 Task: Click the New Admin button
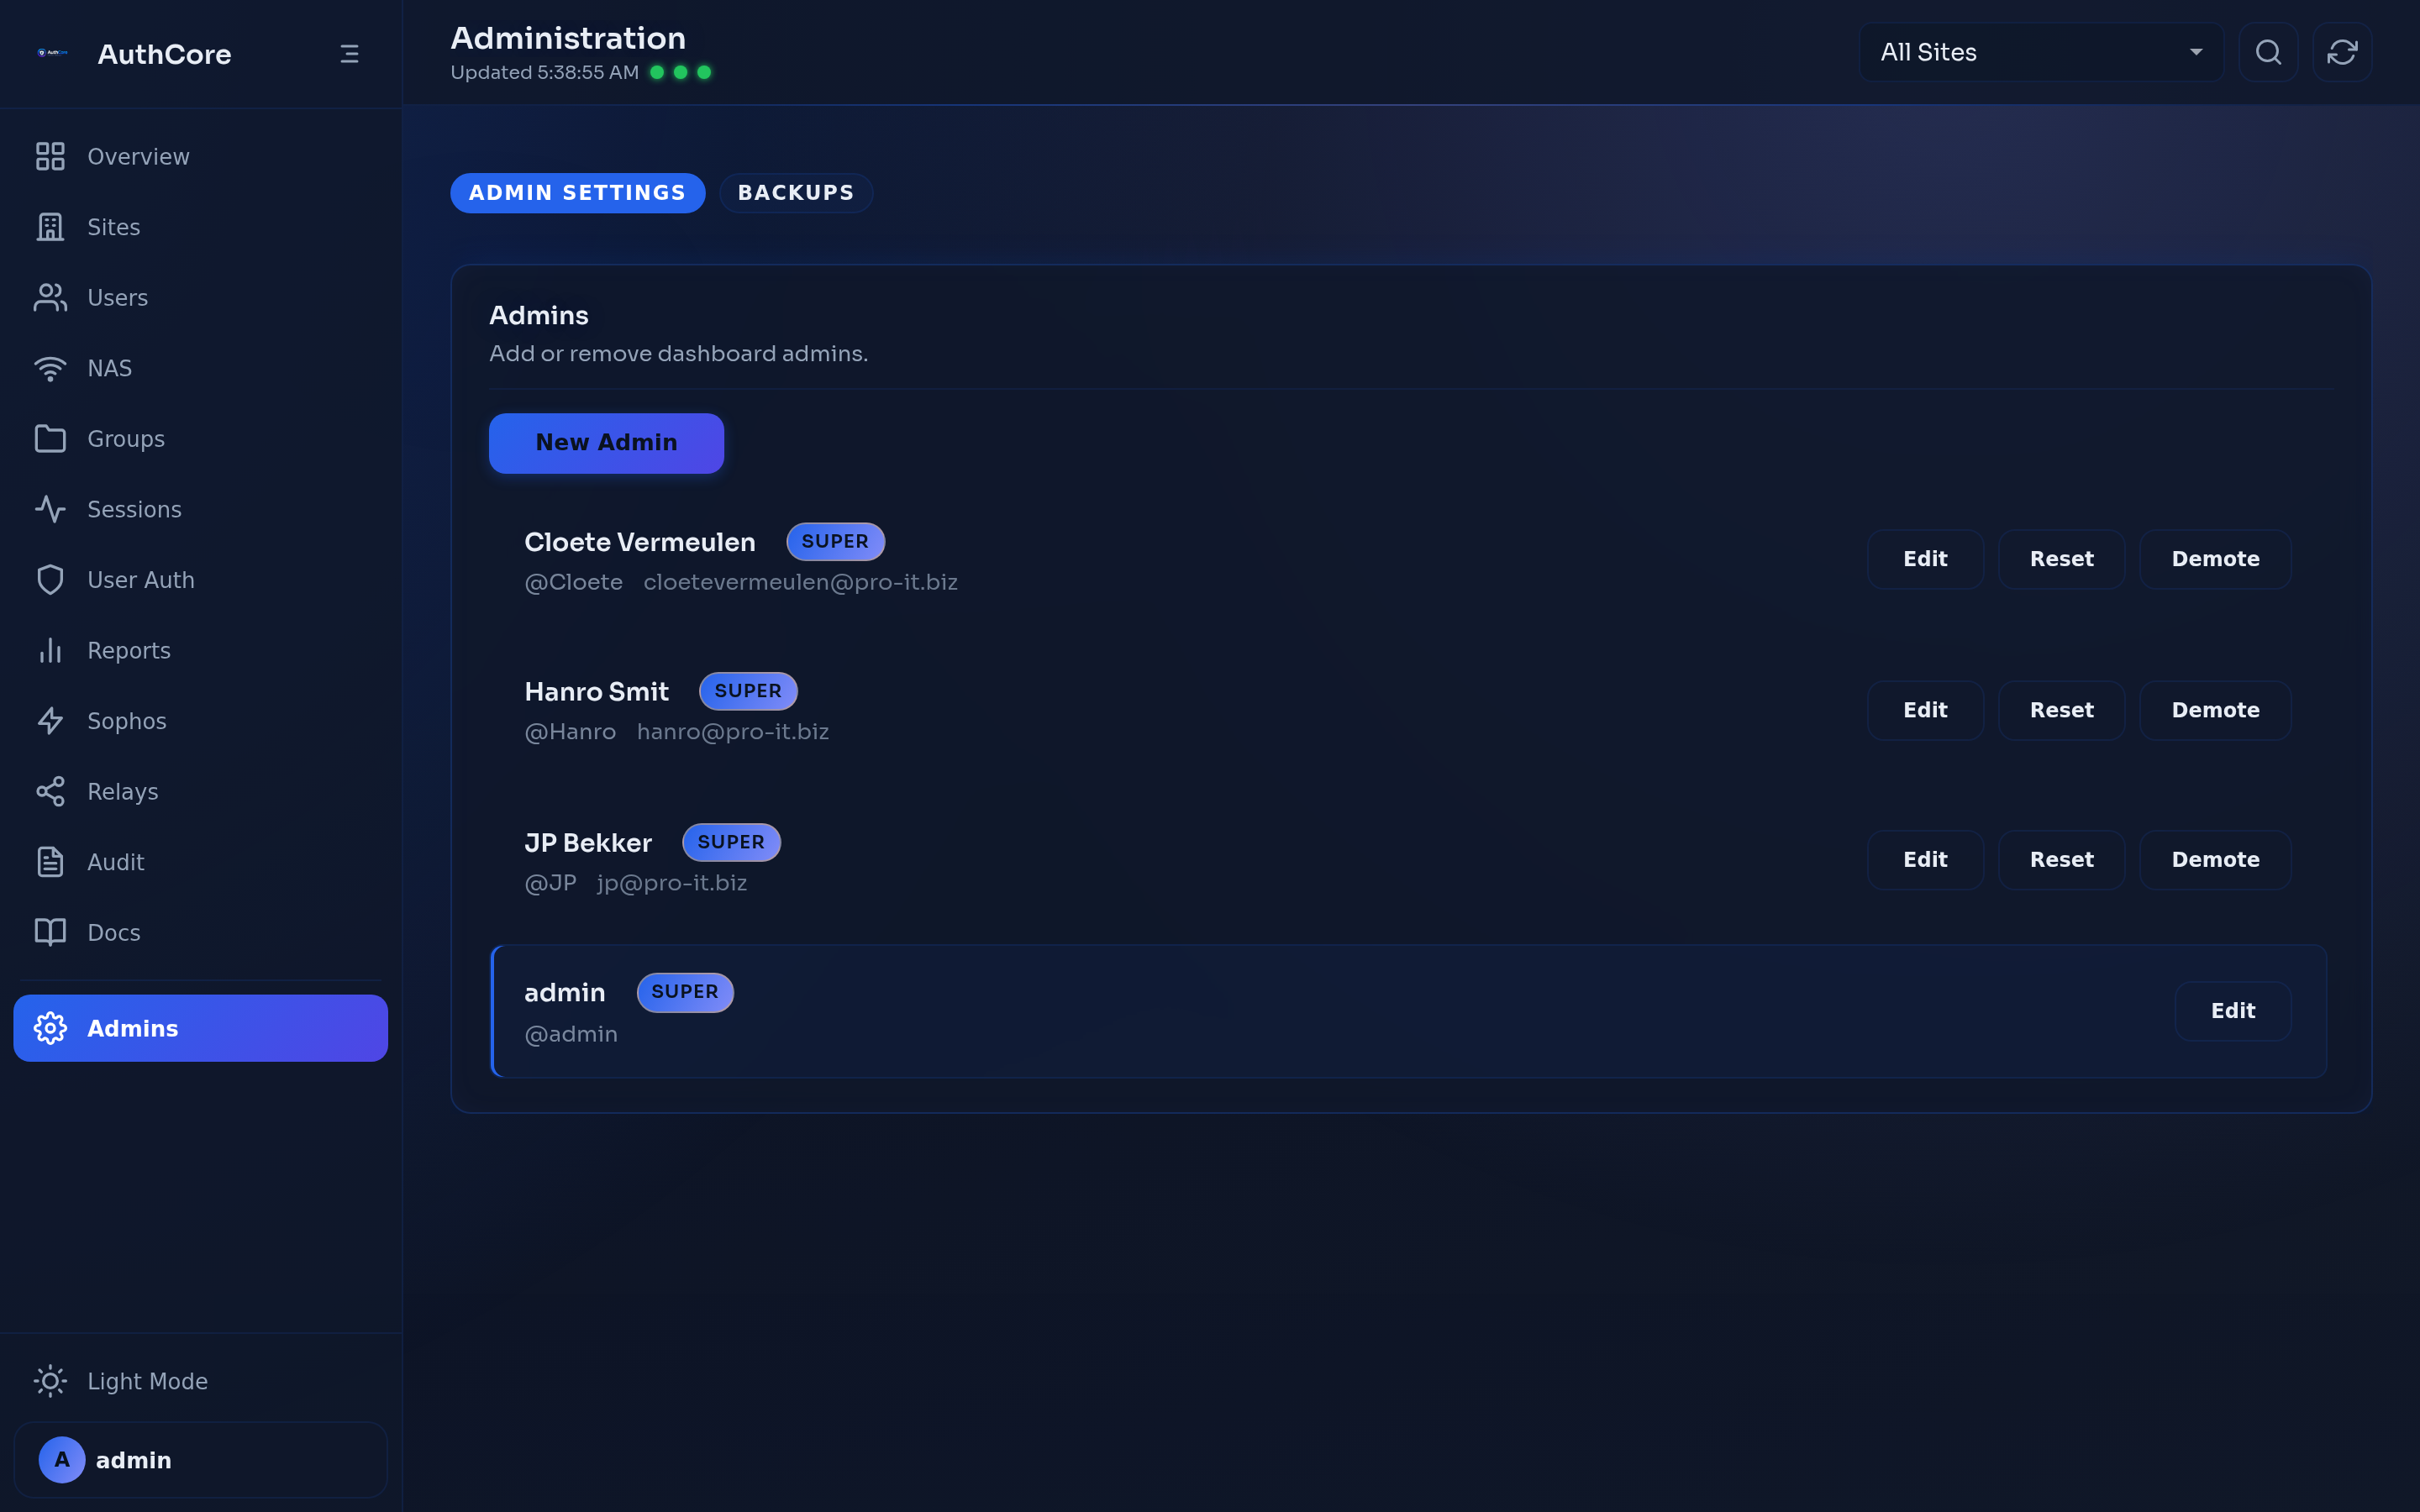pyautogui.click(x=606, y=442)
